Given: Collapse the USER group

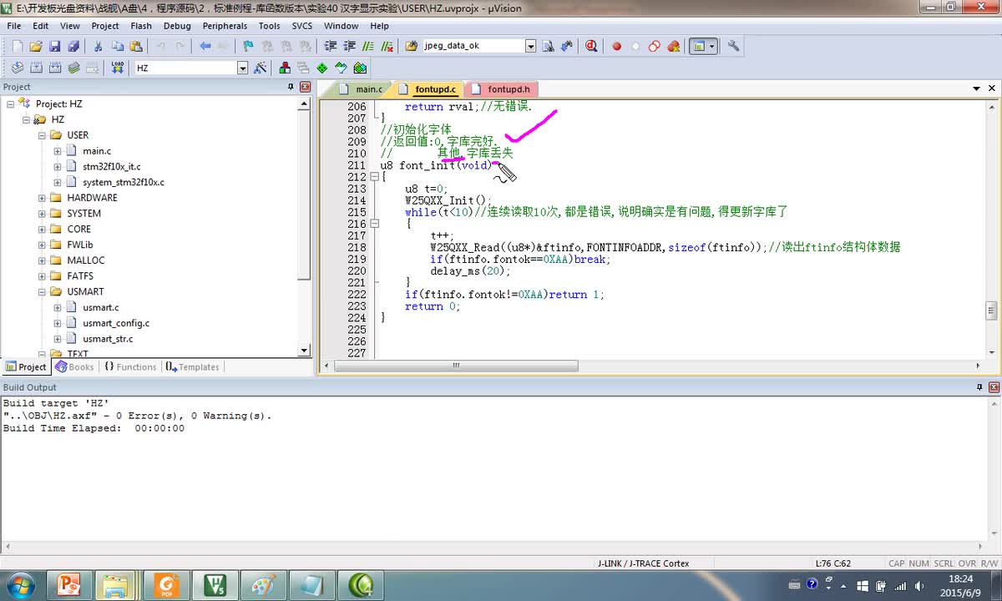Looking at the screenshot, I should tap(42, 135).
